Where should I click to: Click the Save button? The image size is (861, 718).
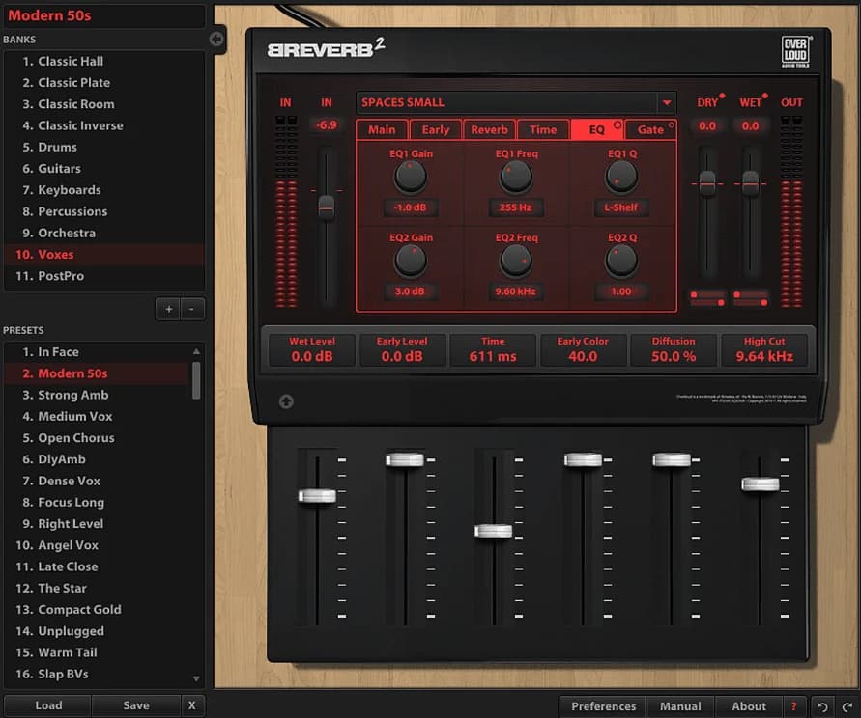pos(136,705)
